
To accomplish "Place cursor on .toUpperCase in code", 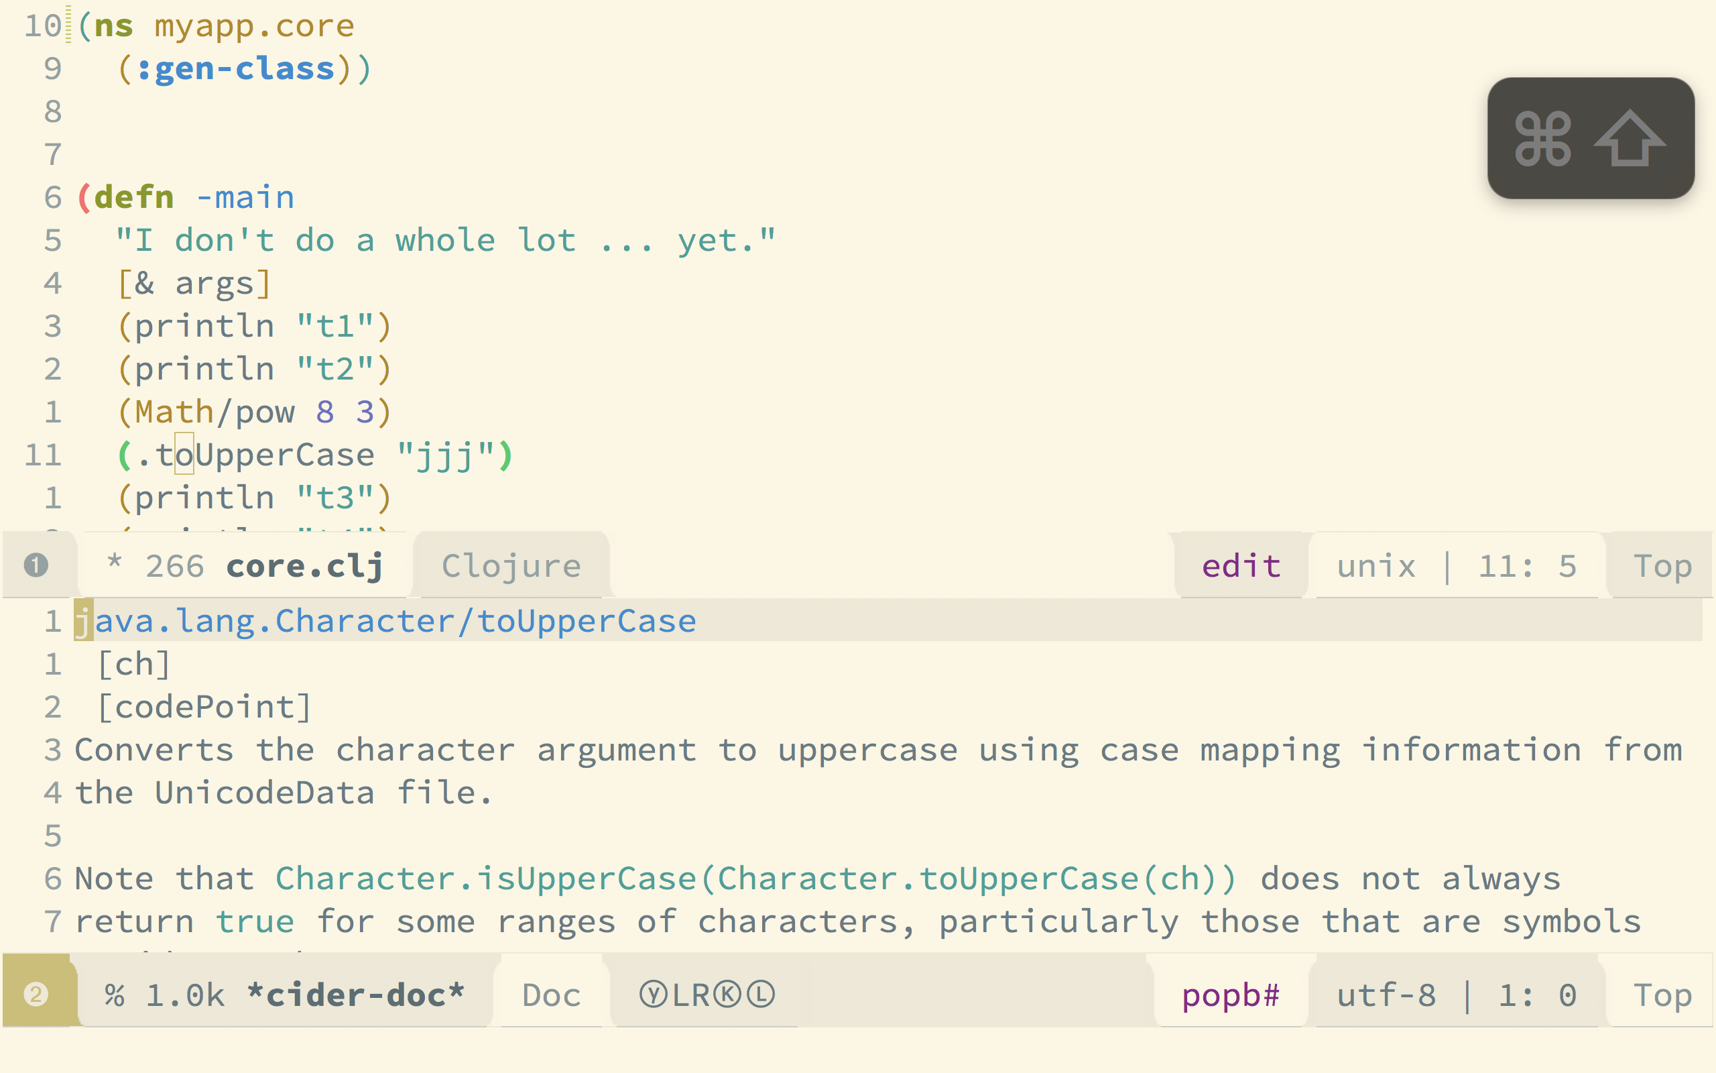I will [x=255, y=455].
